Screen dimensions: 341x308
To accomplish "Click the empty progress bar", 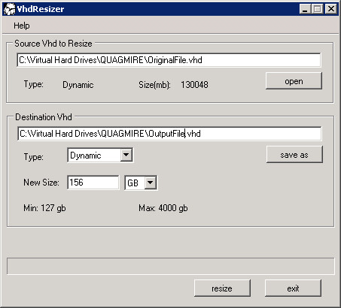I will pyautogui.click(x=171, y=266).
